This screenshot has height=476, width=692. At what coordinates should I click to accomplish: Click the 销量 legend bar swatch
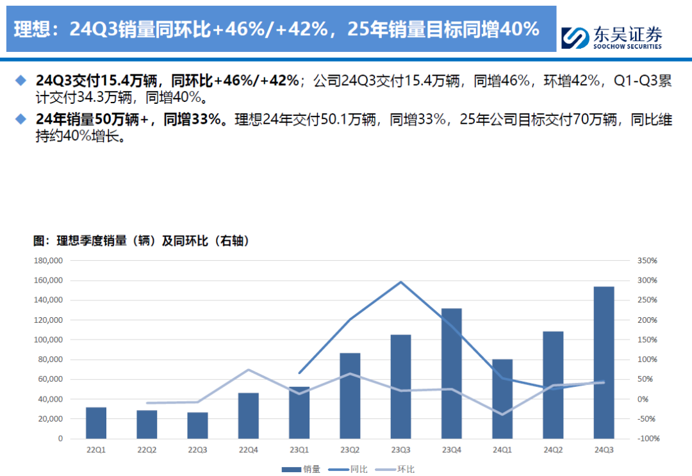click(292, 470)
